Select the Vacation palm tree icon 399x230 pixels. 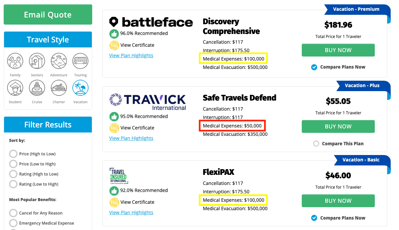coord(80,88)
